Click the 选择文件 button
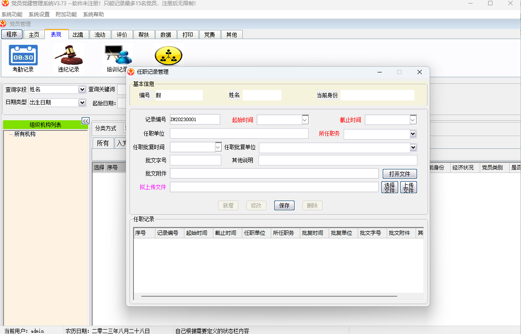Screen dimensions: 521x334 coord(389,187)
